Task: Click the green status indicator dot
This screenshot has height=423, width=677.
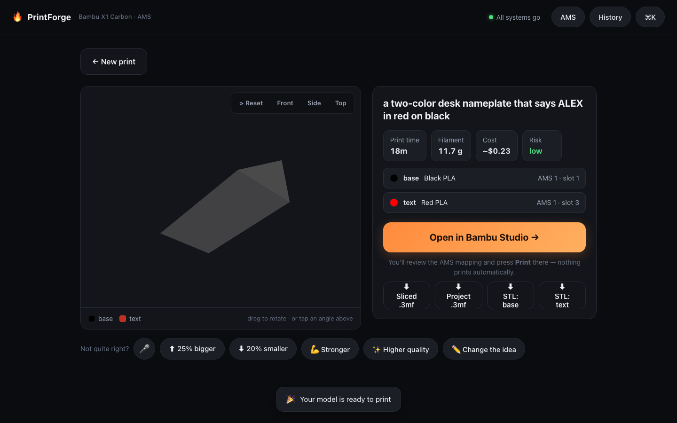Action: point(491,17)
